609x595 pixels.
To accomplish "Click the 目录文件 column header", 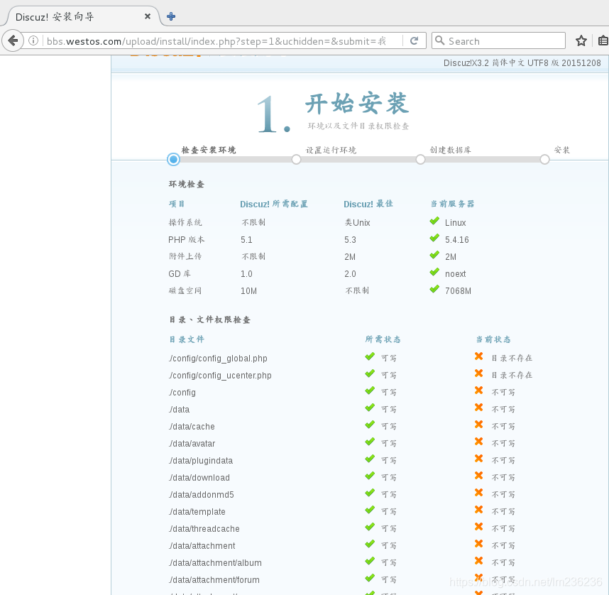I will 187,339.
